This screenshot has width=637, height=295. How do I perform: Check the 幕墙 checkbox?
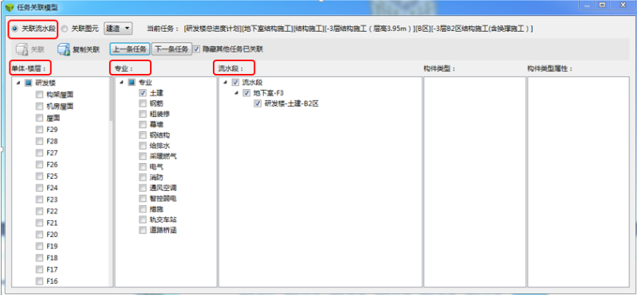[x=143, y=124]
